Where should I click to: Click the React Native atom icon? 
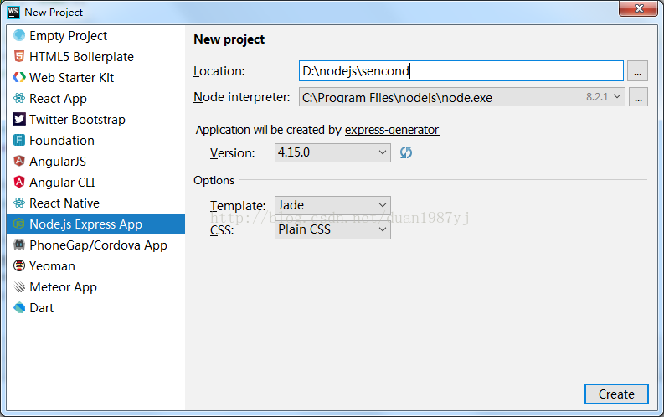click(x=19, y=203)
